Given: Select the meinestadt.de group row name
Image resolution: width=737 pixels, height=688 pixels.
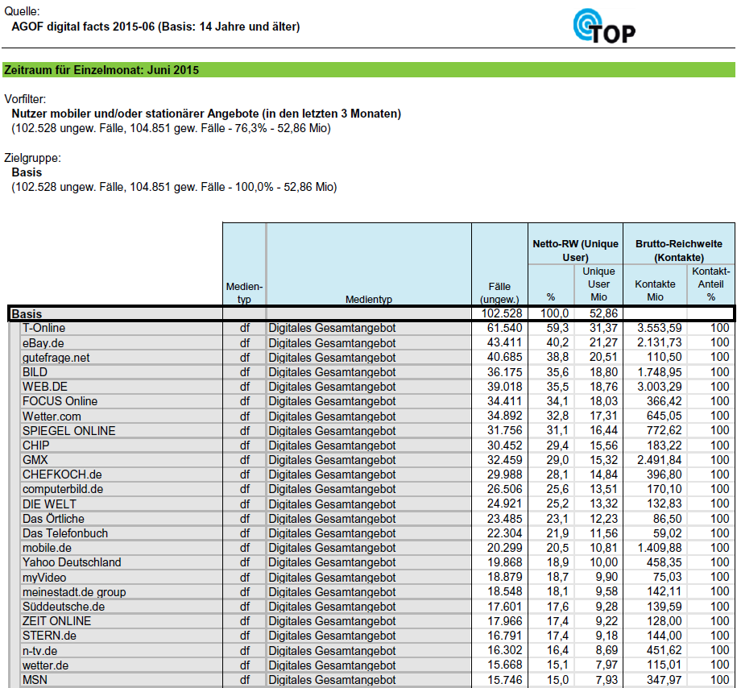Looking at the screenshot, I should click(74, 593).
